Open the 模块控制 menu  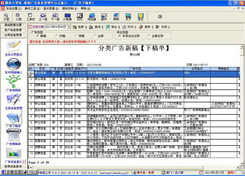coord(70,9)
